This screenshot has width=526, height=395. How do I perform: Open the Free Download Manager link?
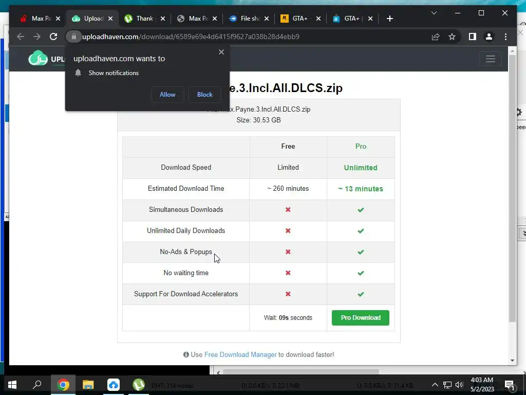(x=240, y=355)
